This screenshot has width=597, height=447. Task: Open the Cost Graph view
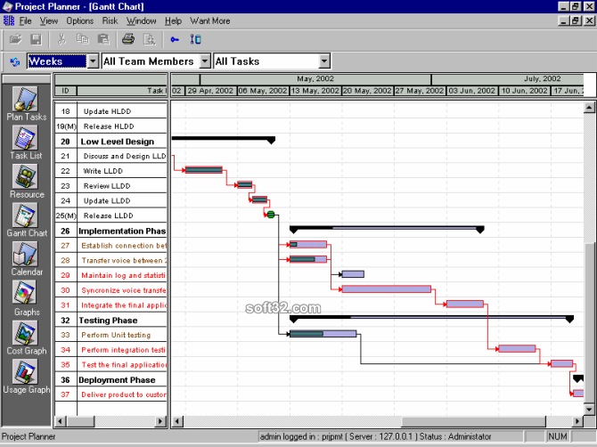(26, 333)
